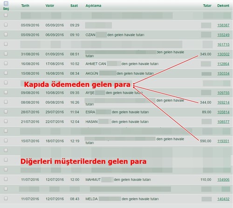
Task: Tick the checkbox for the 344,00 row
Action: coord(6,102)
